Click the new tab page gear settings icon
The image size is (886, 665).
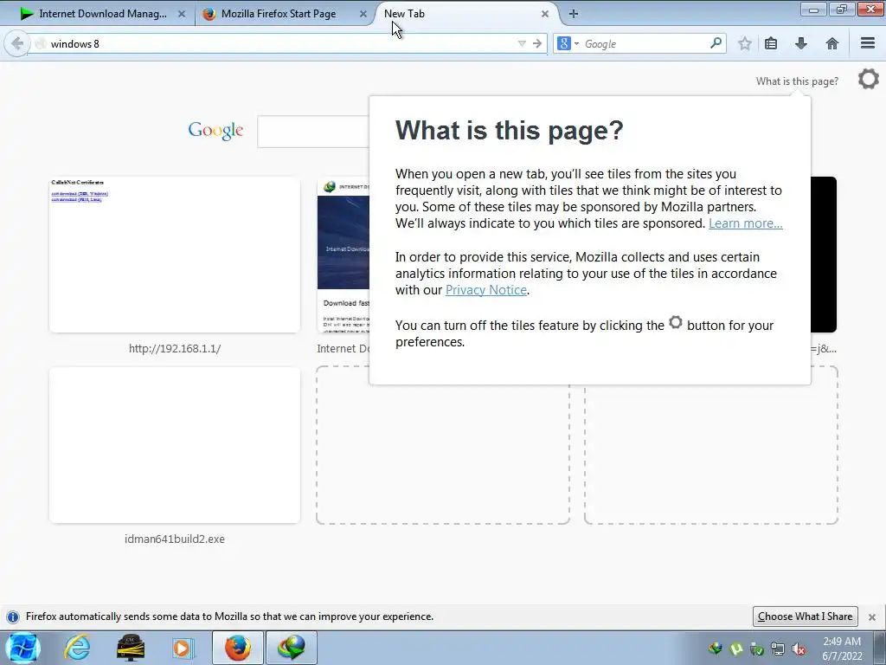pyautogui.click(x=869, y=79)
